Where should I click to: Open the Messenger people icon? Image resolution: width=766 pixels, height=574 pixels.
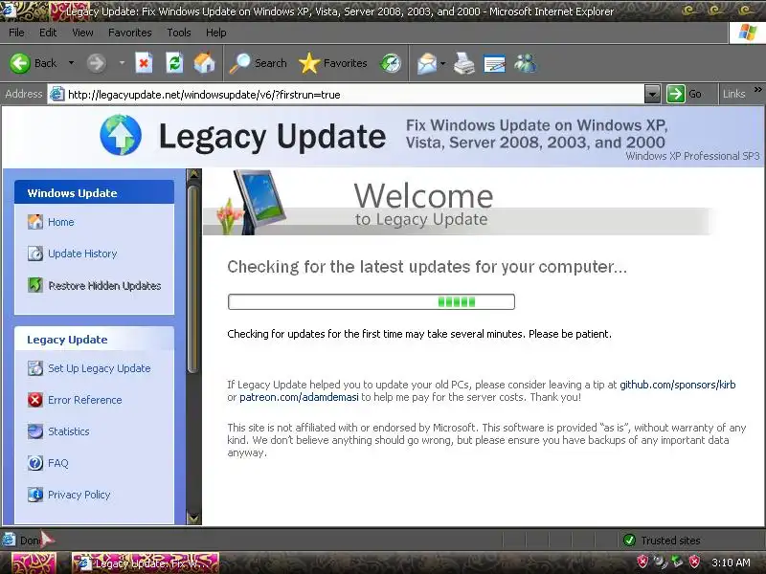click(526, 63)
